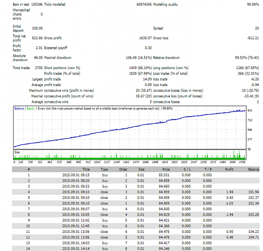This screenshot has height=251, width=263.
Task: Select profit -1.03 in row 6
Action: coord(229,203)
